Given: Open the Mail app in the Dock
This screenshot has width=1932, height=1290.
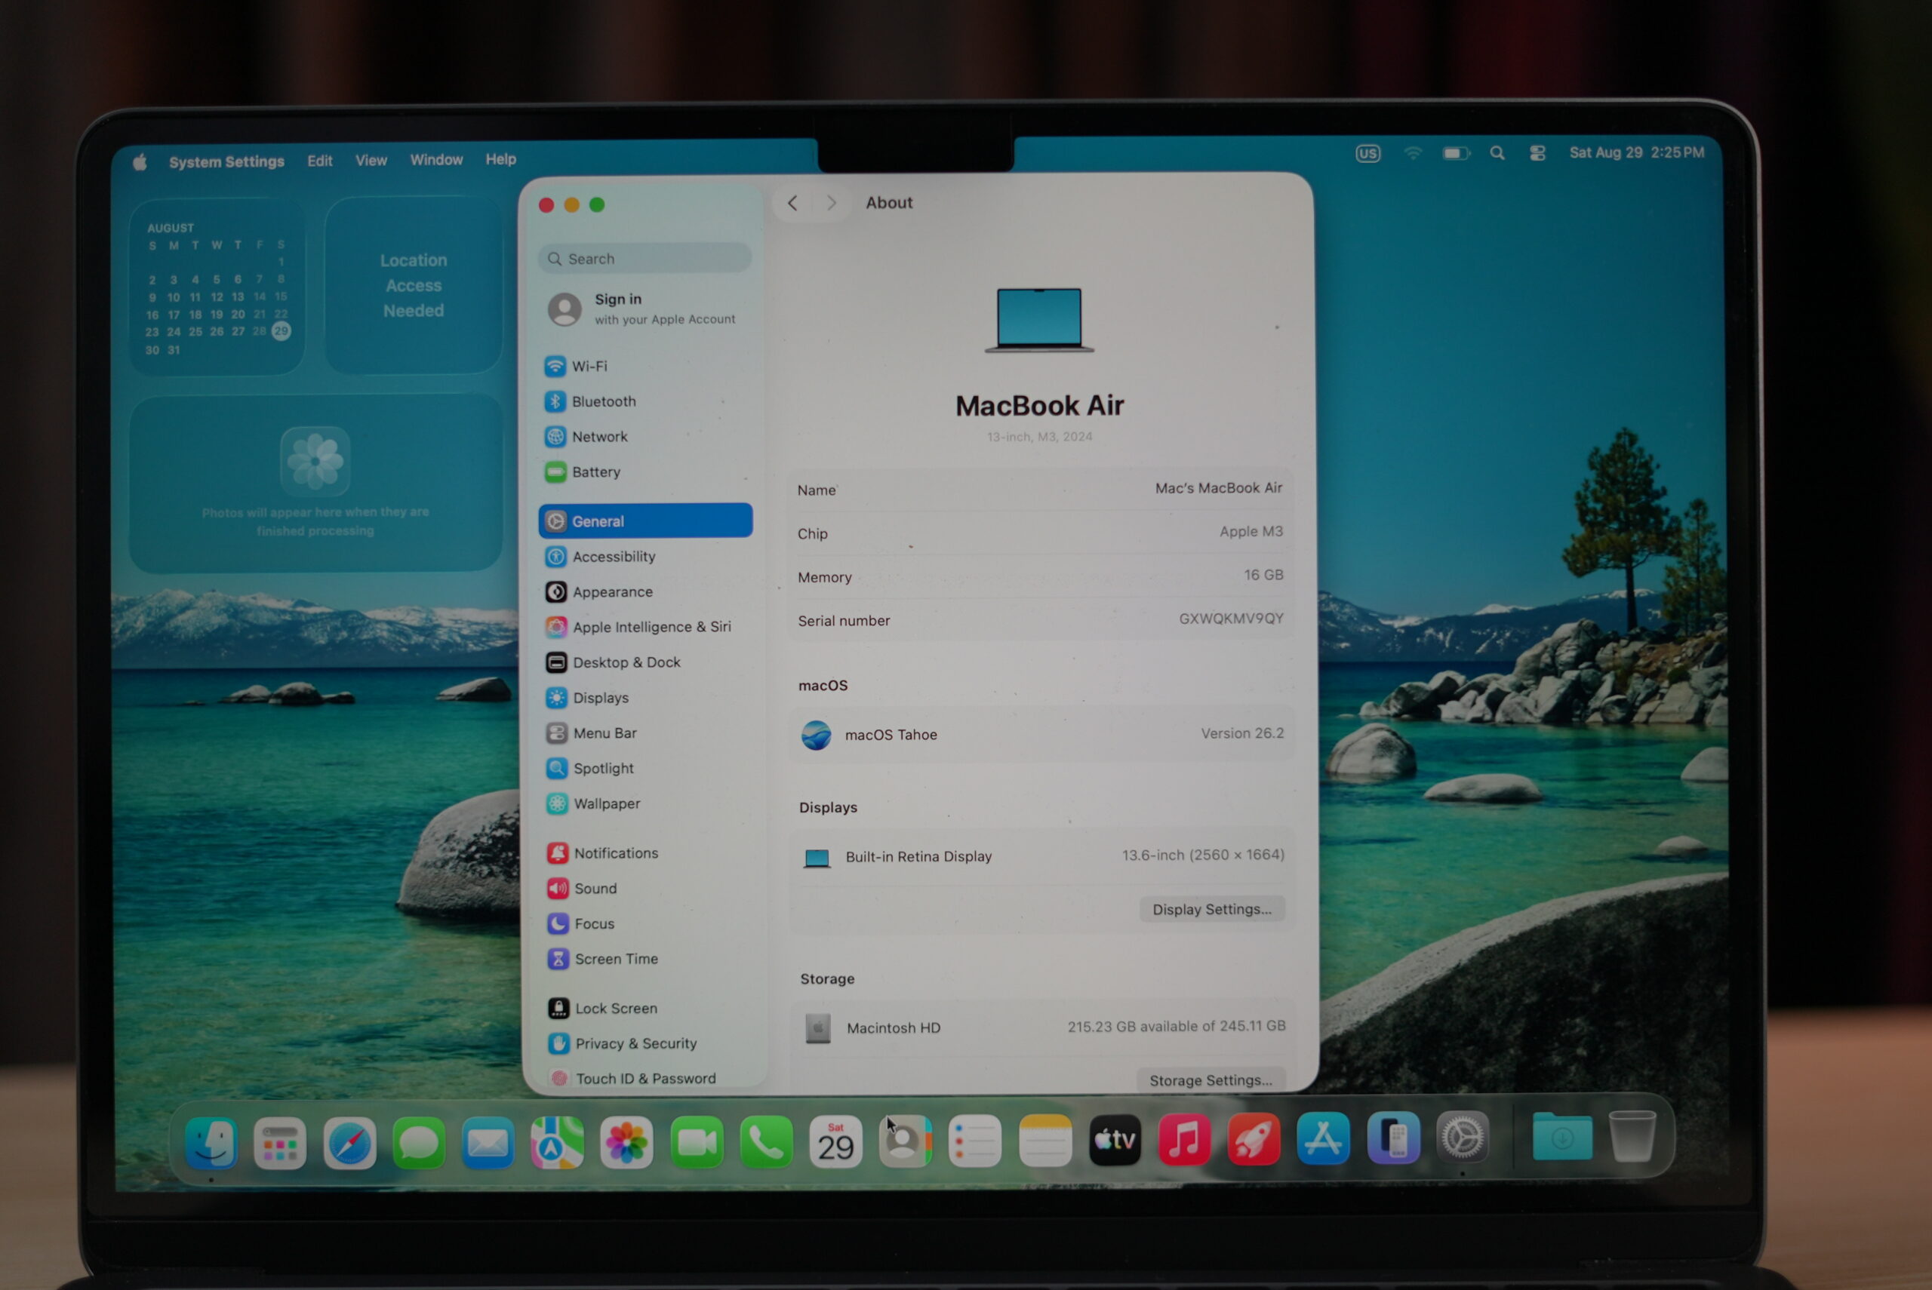Looking at the screenshot, I should (488, 1143).
